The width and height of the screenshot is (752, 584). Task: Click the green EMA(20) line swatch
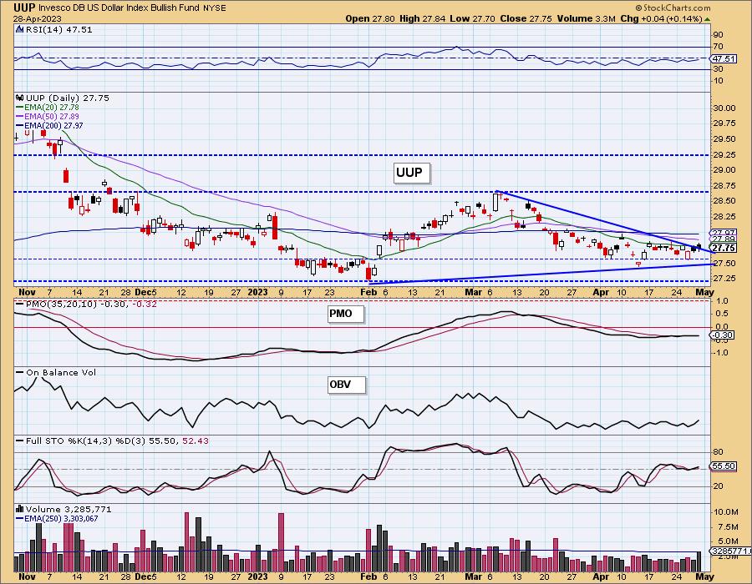tap(20, 108)
